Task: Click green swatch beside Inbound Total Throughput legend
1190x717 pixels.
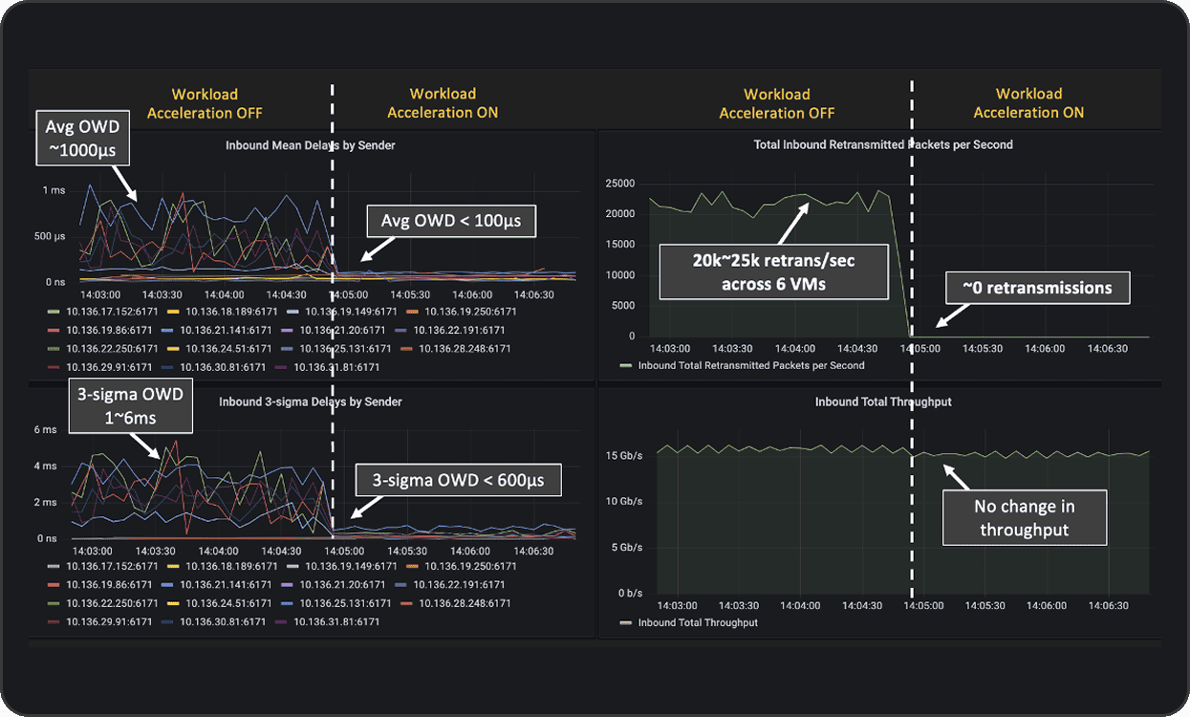Action: click(626, 623)
